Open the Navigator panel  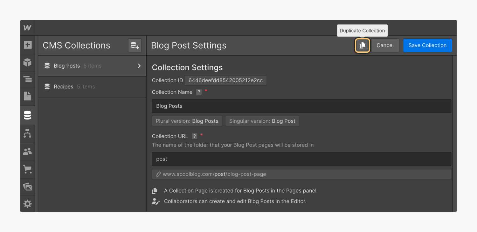(28, 79)
